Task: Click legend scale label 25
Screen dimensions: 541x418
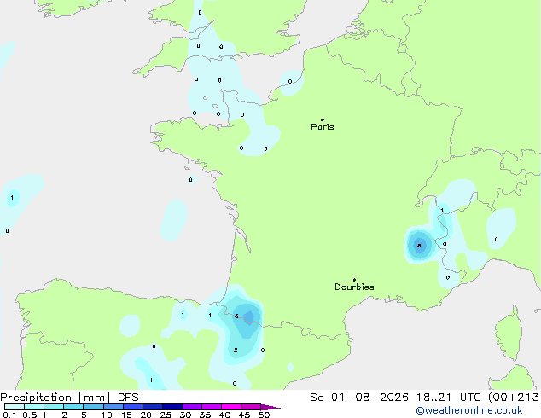Action: pos(166,415)
